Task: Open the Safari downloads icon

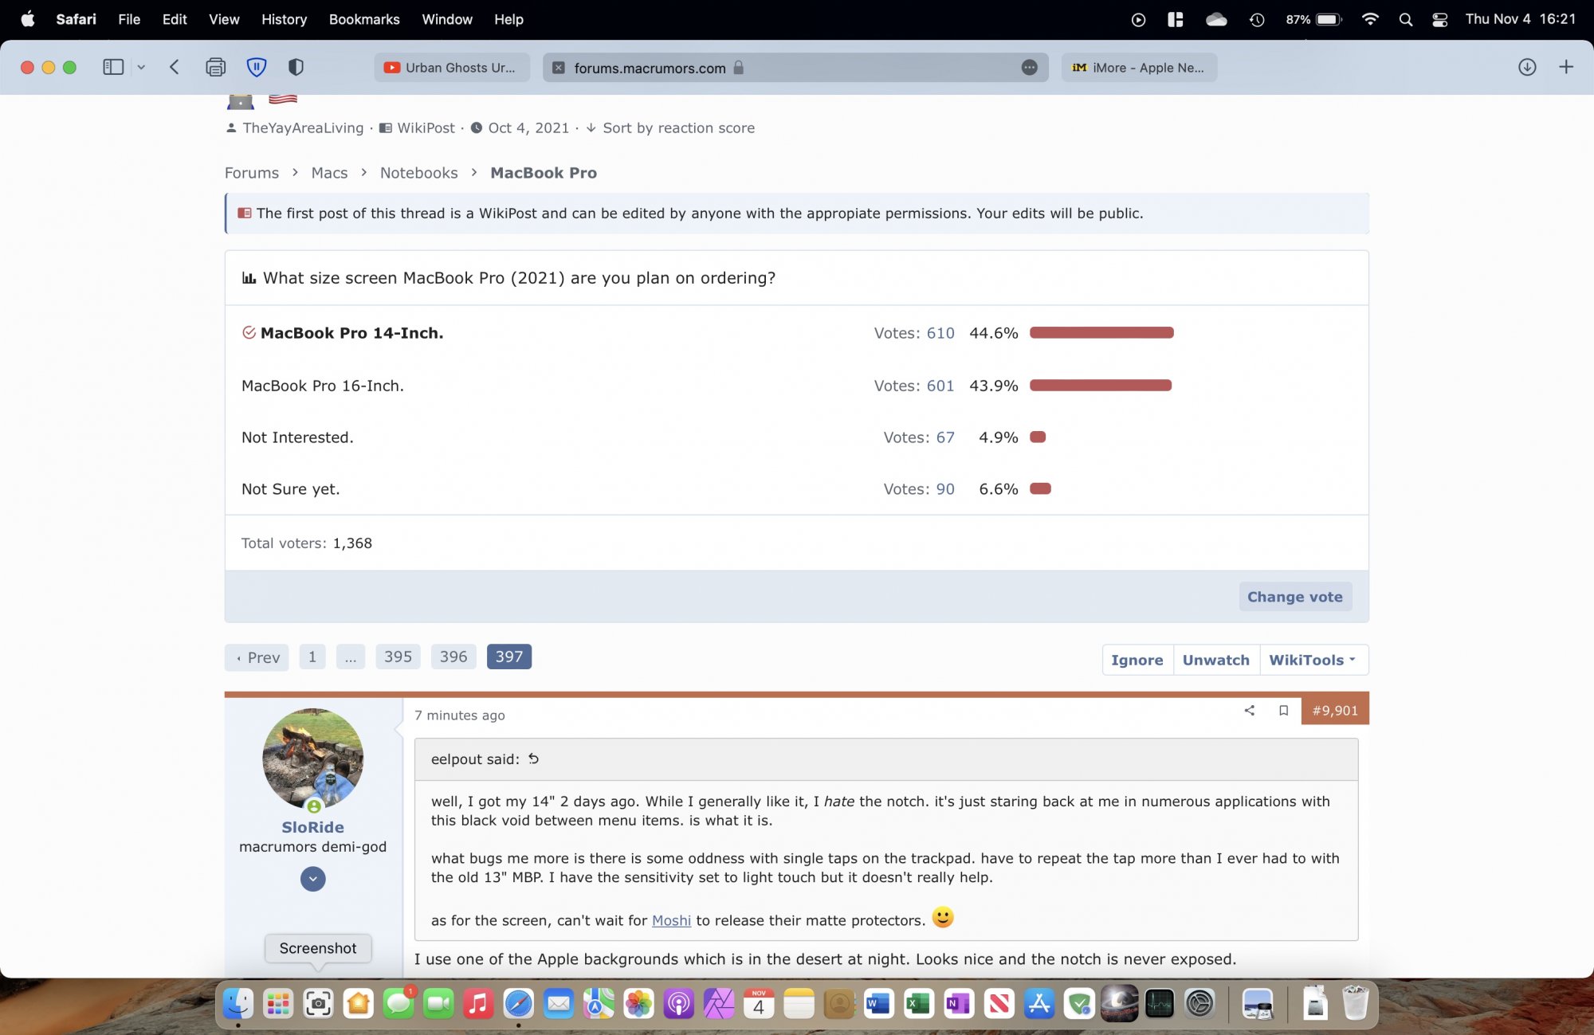Action: (1526, 67)
